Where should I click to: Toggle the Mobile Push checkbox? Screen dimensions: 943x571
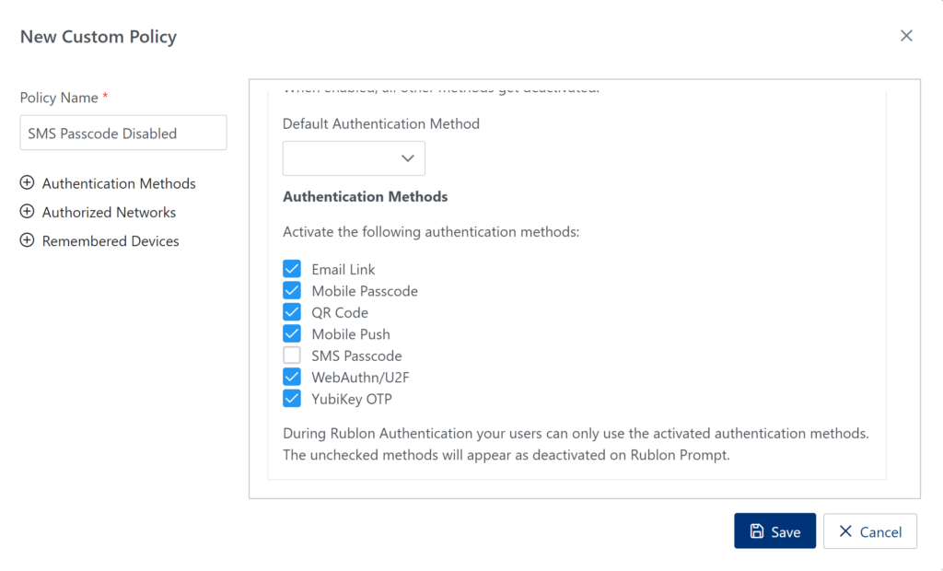coord(292,334)
